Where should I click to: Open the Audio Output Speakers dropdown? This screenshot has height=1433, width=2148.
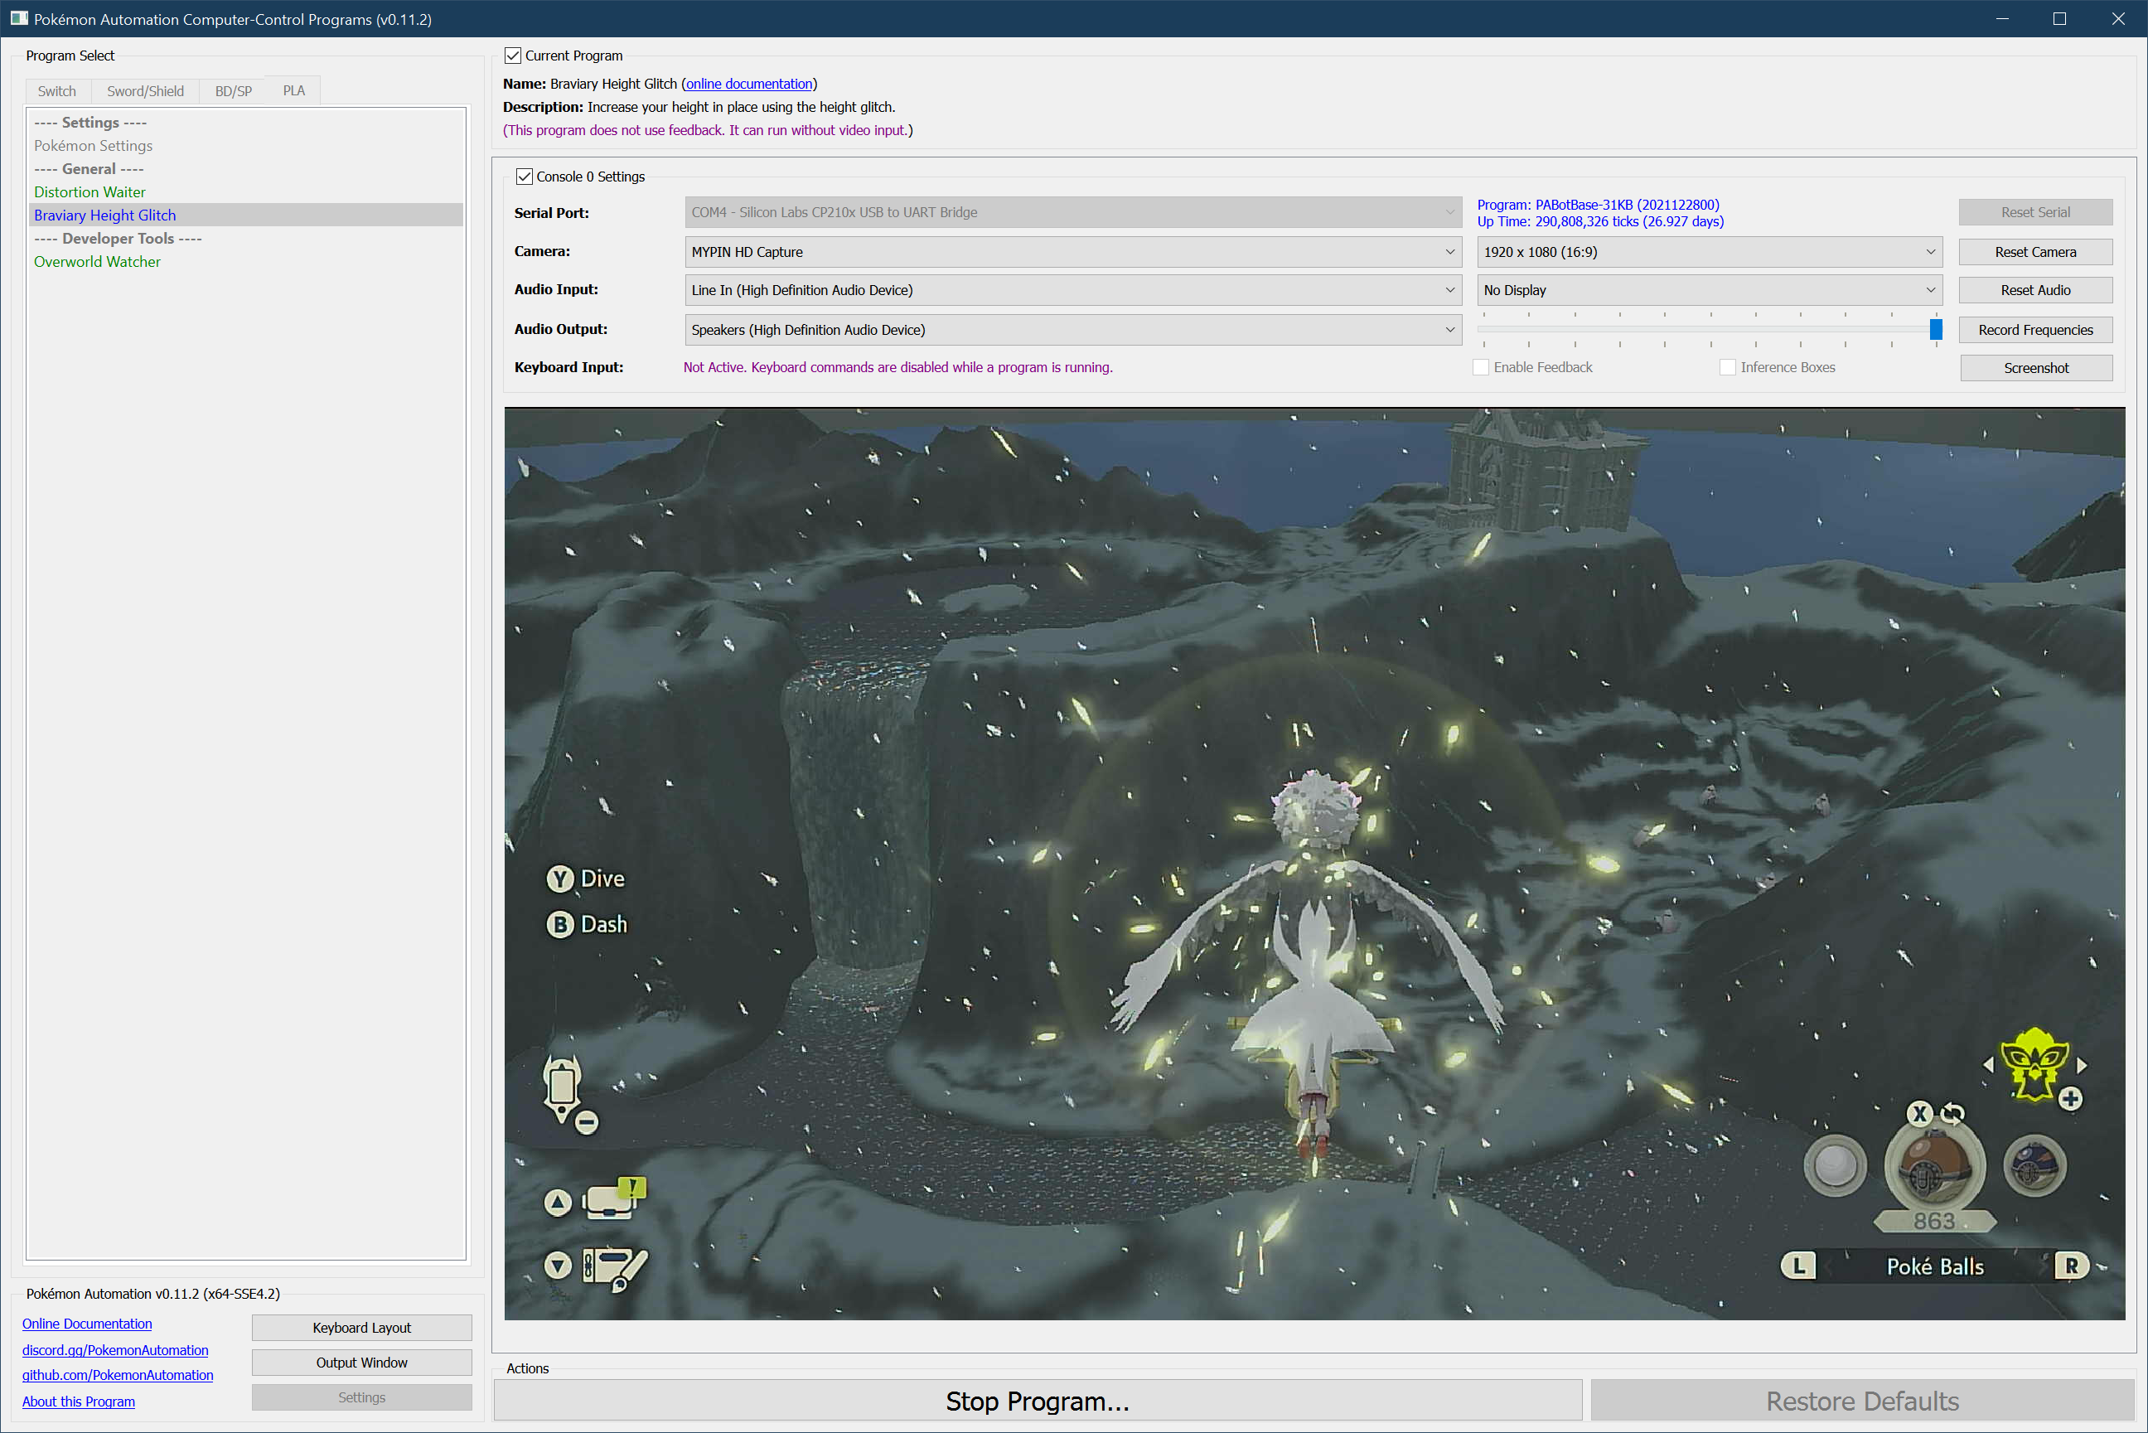pyautogui.click(x=1072, y=330)
